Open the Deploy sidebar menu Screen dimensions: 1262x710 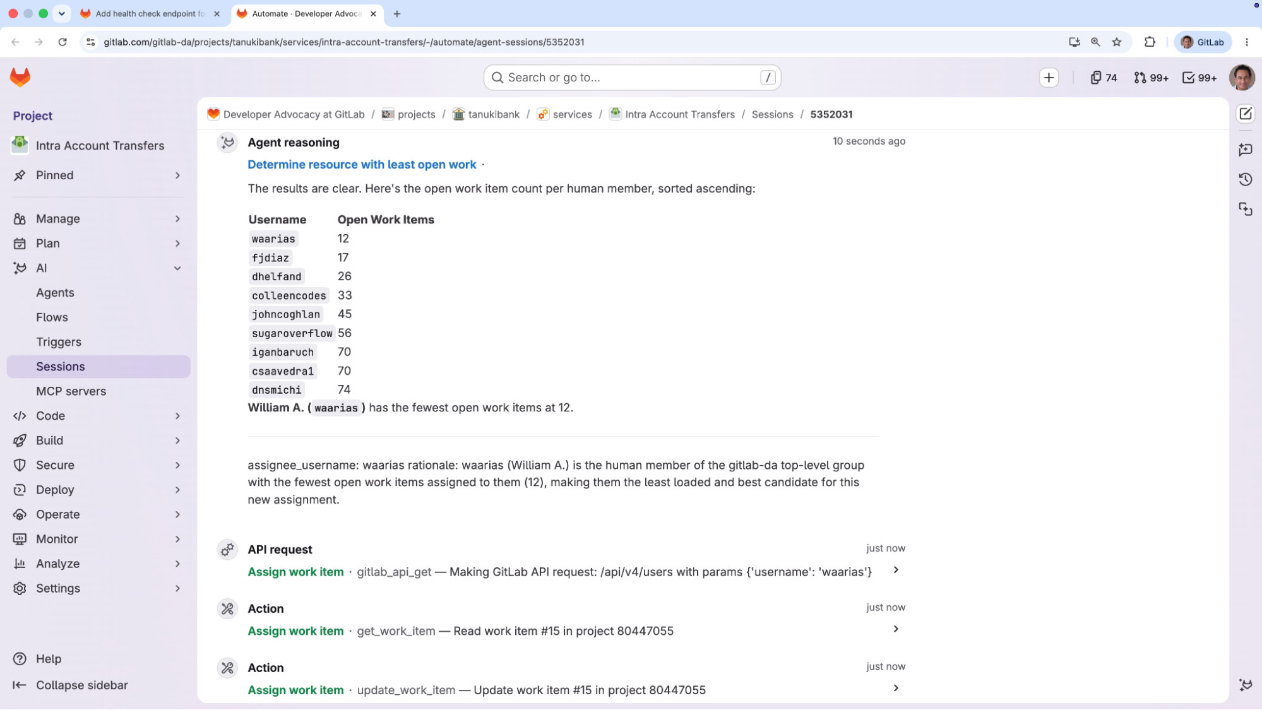(98, 490)
